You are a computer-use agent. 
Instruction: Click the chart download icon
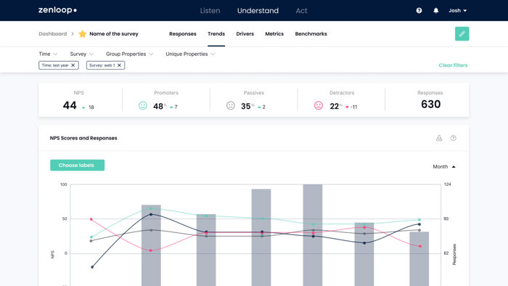439,138
